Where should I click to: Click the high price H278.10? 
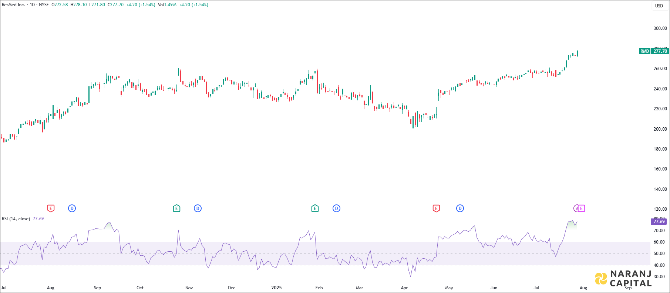point(79,5)
